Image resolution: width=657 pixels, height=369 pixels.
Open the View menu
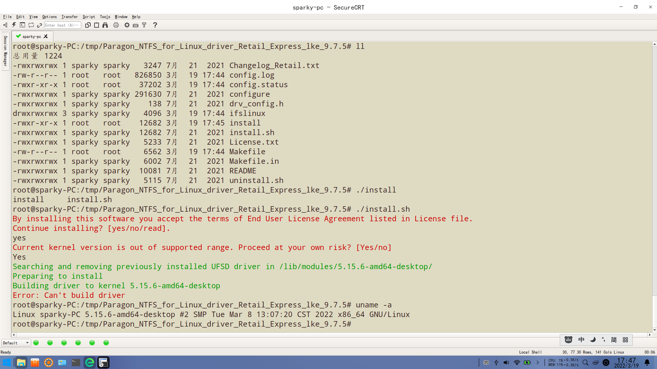[33, 17]
